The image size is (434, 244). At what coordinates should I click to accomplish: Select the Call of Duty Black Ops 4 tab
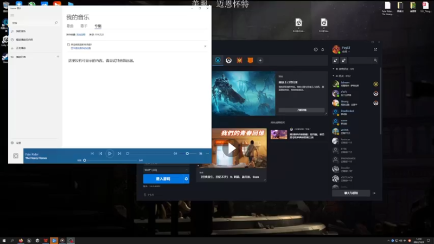coord(250,60)
